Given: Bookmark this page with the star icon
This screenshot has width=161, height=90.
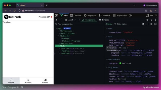Looking at the screenshot, I should (x=146, y=10).
